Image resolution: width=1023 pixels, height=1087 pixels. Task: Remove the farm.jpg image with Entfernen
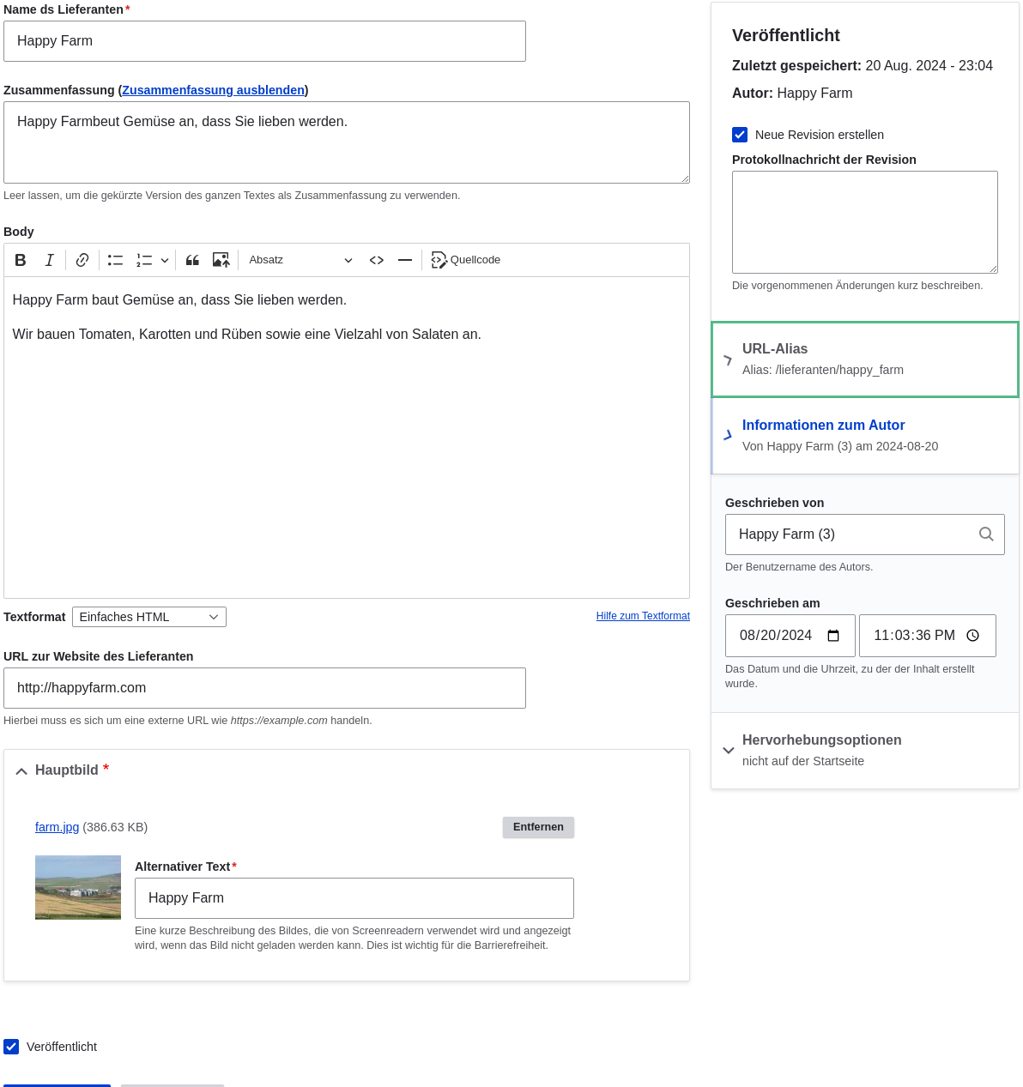point(538,827)
